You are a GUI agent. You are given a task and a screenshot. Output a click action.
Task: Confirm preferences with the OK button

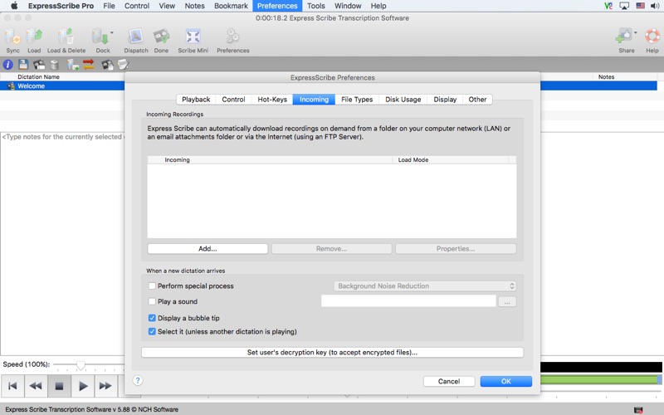(x=506, y=381)
